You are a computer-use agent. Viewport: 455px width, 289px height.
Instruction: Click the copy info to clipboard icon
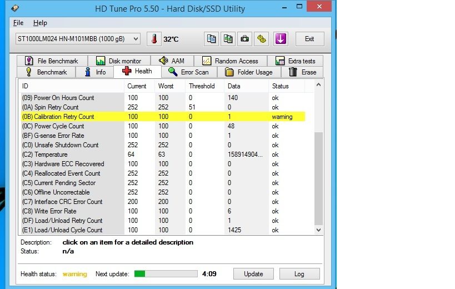[x=211, y=38]
